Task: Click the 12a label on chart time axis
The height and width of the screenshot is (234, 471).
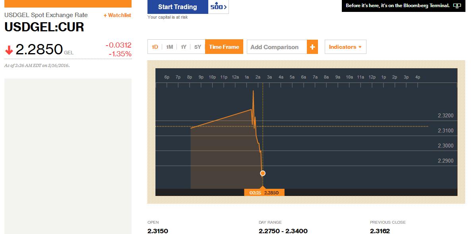Action: (235, 77)
